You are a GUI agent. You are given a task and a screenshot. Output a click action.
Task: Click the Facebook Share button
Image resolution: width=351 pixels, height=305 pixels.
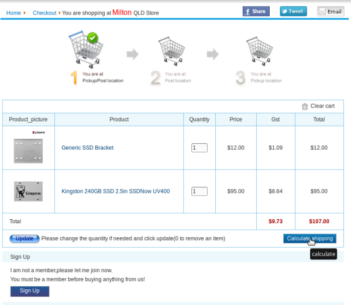(x=256, y=11)
